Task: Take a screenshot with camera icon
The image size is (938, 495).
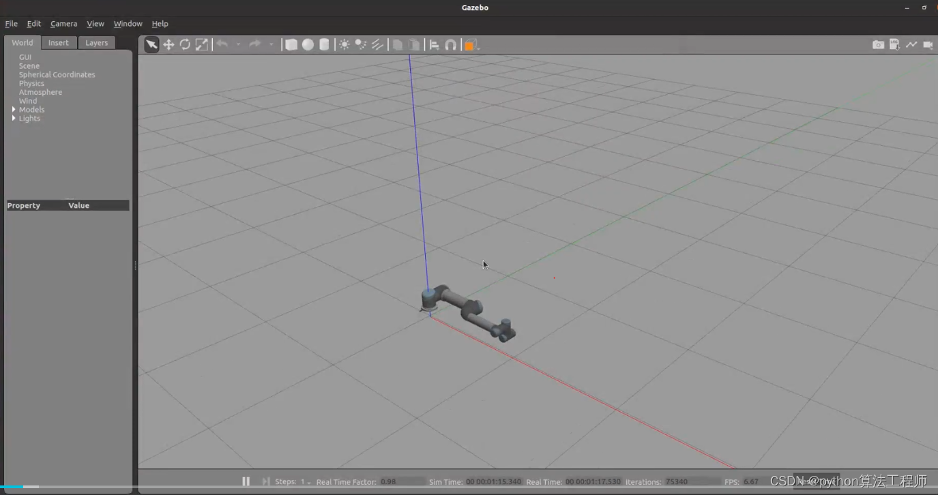Action: pyautogui.click(x=878, y=45)
